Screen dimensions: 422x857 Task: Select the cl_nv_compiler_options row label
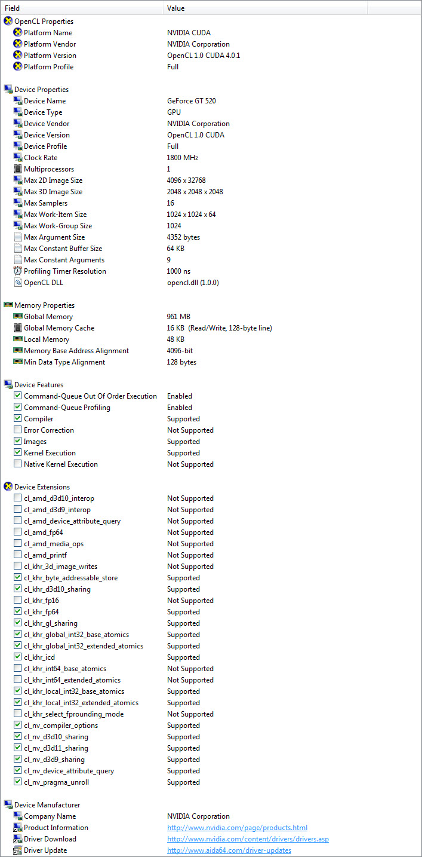click(x=61, y=726)
